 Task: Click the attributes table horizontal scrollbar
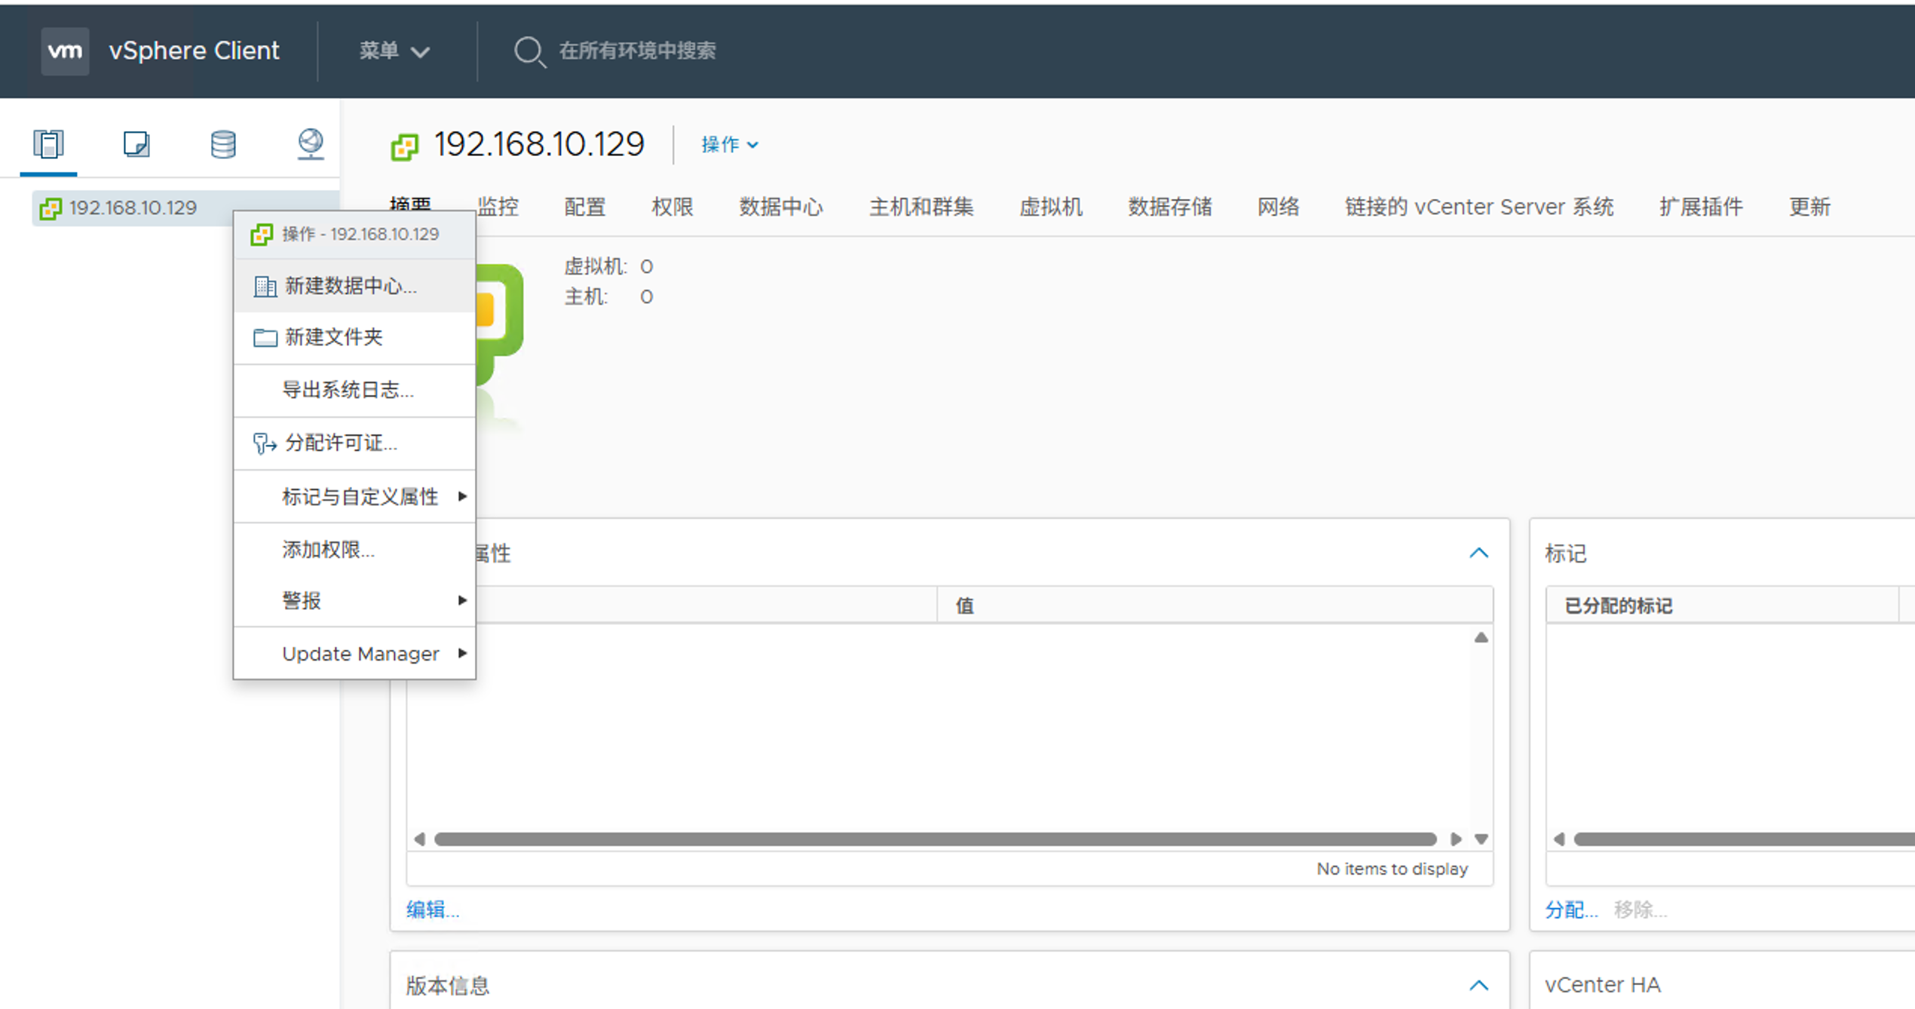click(935, 839)
